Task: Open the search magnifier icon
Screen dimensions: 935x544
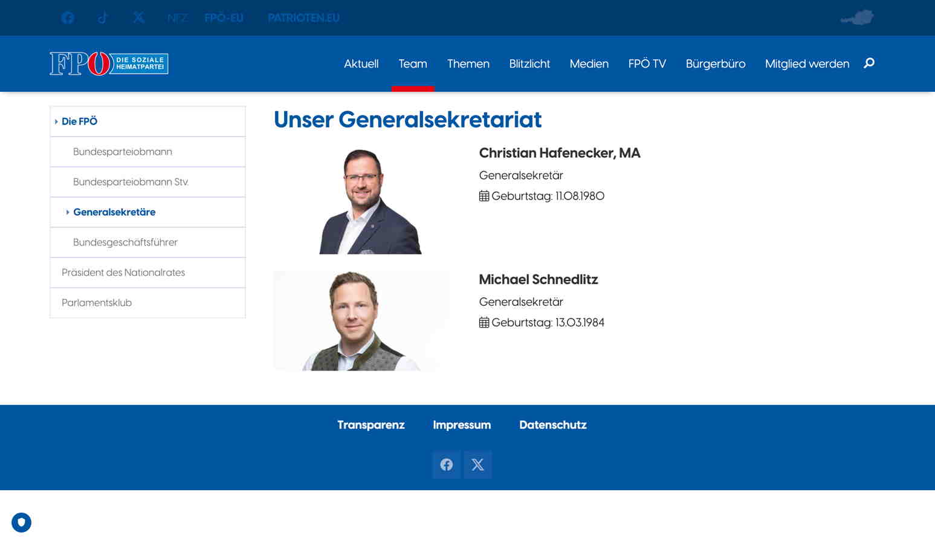Action: pos(869,63)
